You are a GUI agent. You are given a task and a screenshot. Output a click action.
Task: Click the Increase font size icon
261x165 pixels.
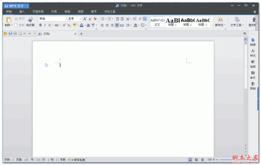[x=85, y=19]
